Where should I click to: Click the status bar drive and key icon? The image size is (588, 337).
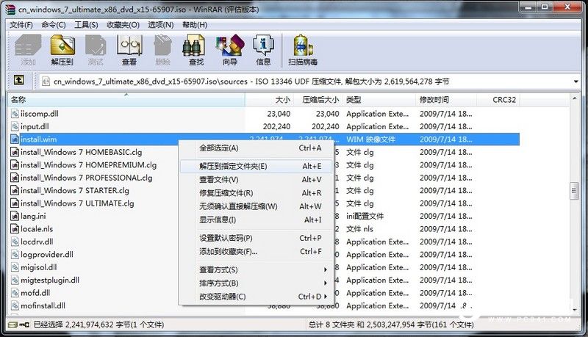(19, 325)
